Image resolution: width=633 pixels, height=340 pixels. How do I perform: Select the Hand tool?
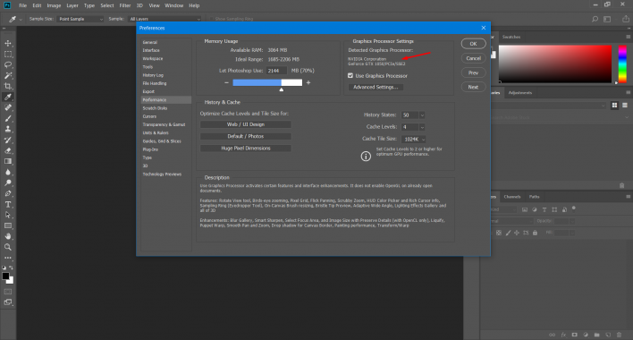(x=8, y=236)
